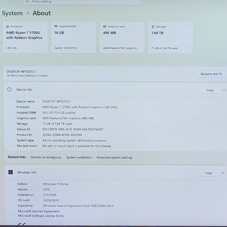Click the Graphics card icon

coord(104,26)
